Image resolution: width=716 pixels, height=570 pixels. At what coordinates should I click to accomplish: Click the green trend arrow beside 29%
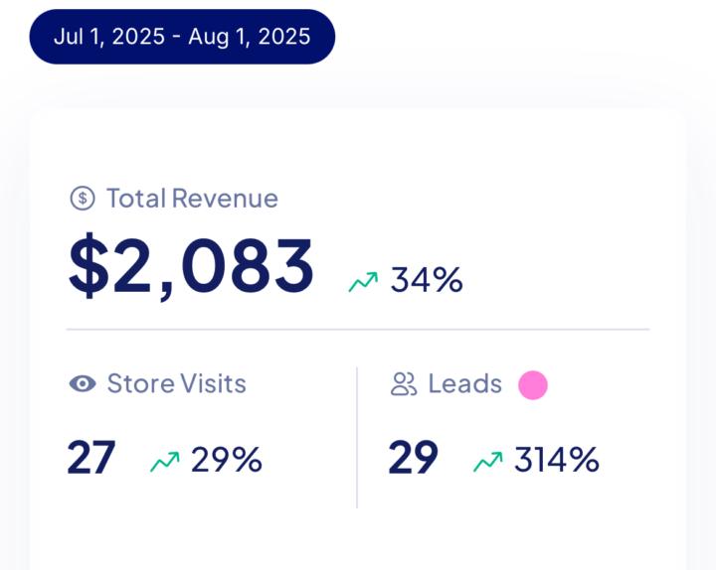point(165,461)
